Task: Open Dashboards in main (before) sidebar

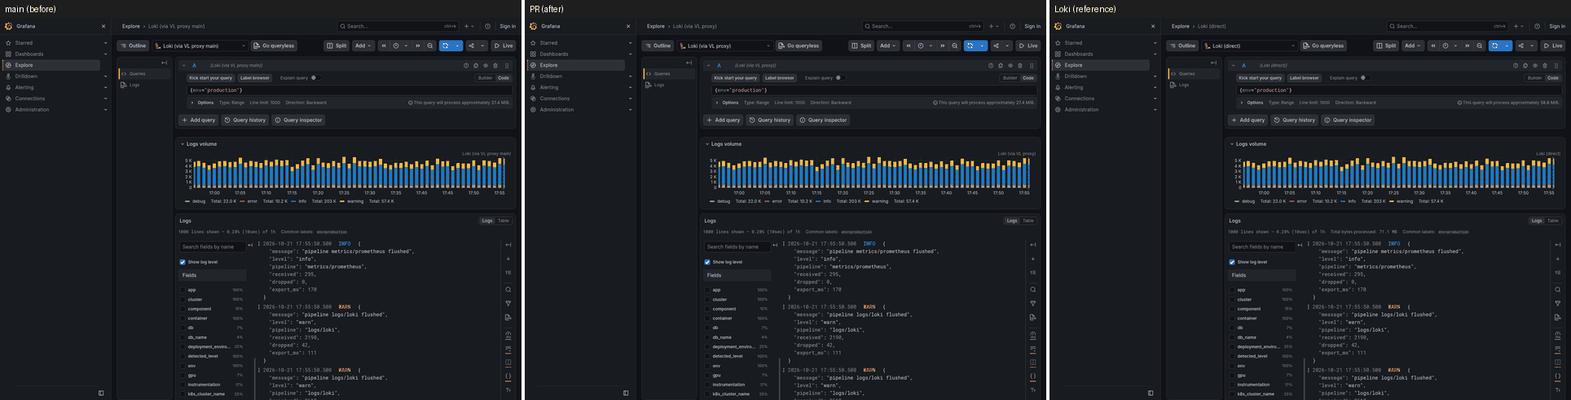Action: click(29, 54)
